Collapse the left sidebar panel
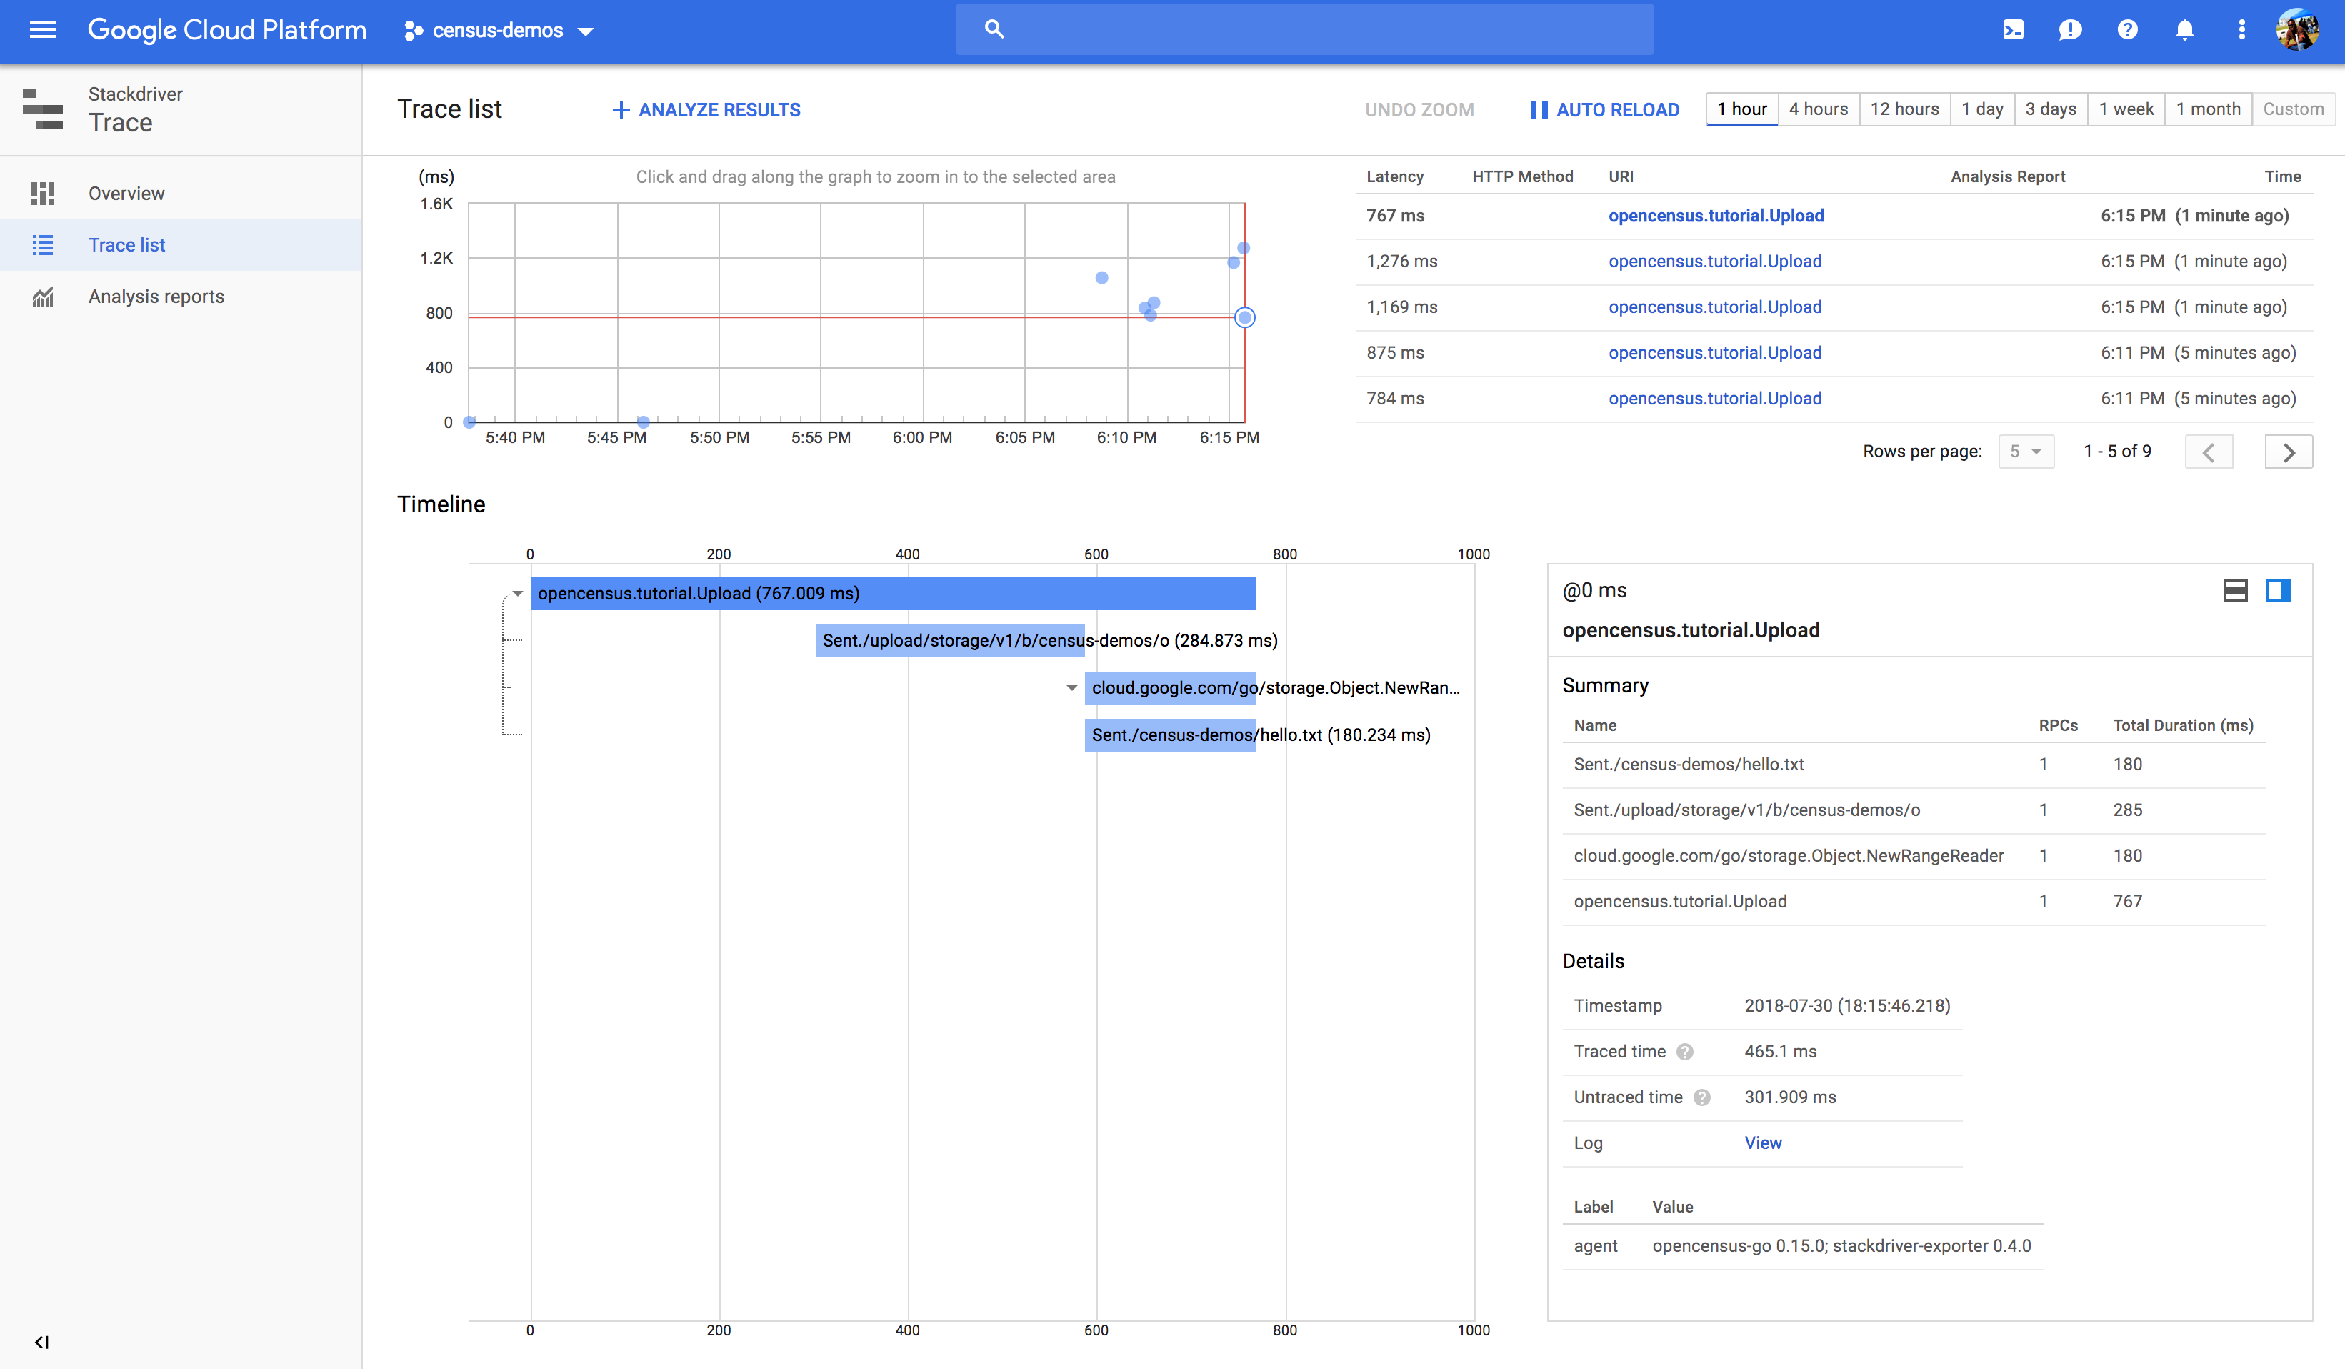This screenshot has width=2345, height=1369. tap(41, 1341)
